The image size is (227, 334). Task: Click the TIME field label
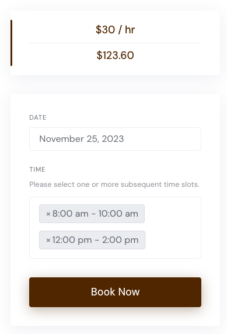[x=37, y=169]
